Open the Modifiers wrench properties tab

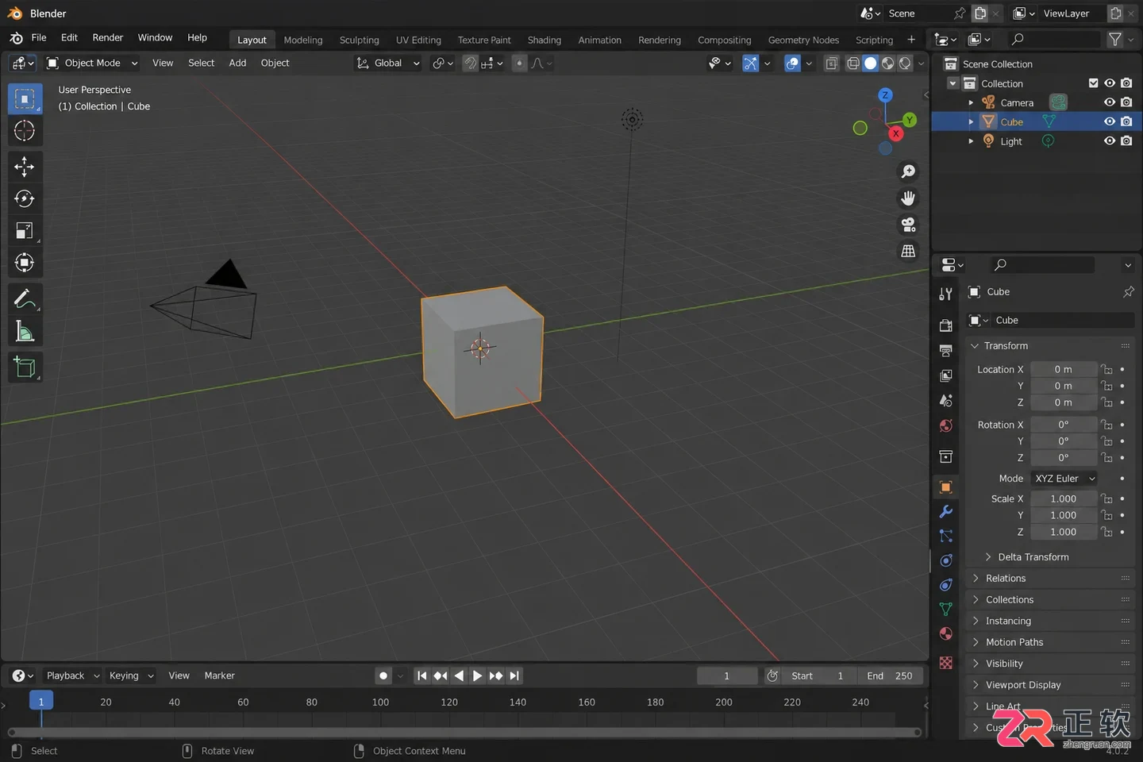point(945,512)
